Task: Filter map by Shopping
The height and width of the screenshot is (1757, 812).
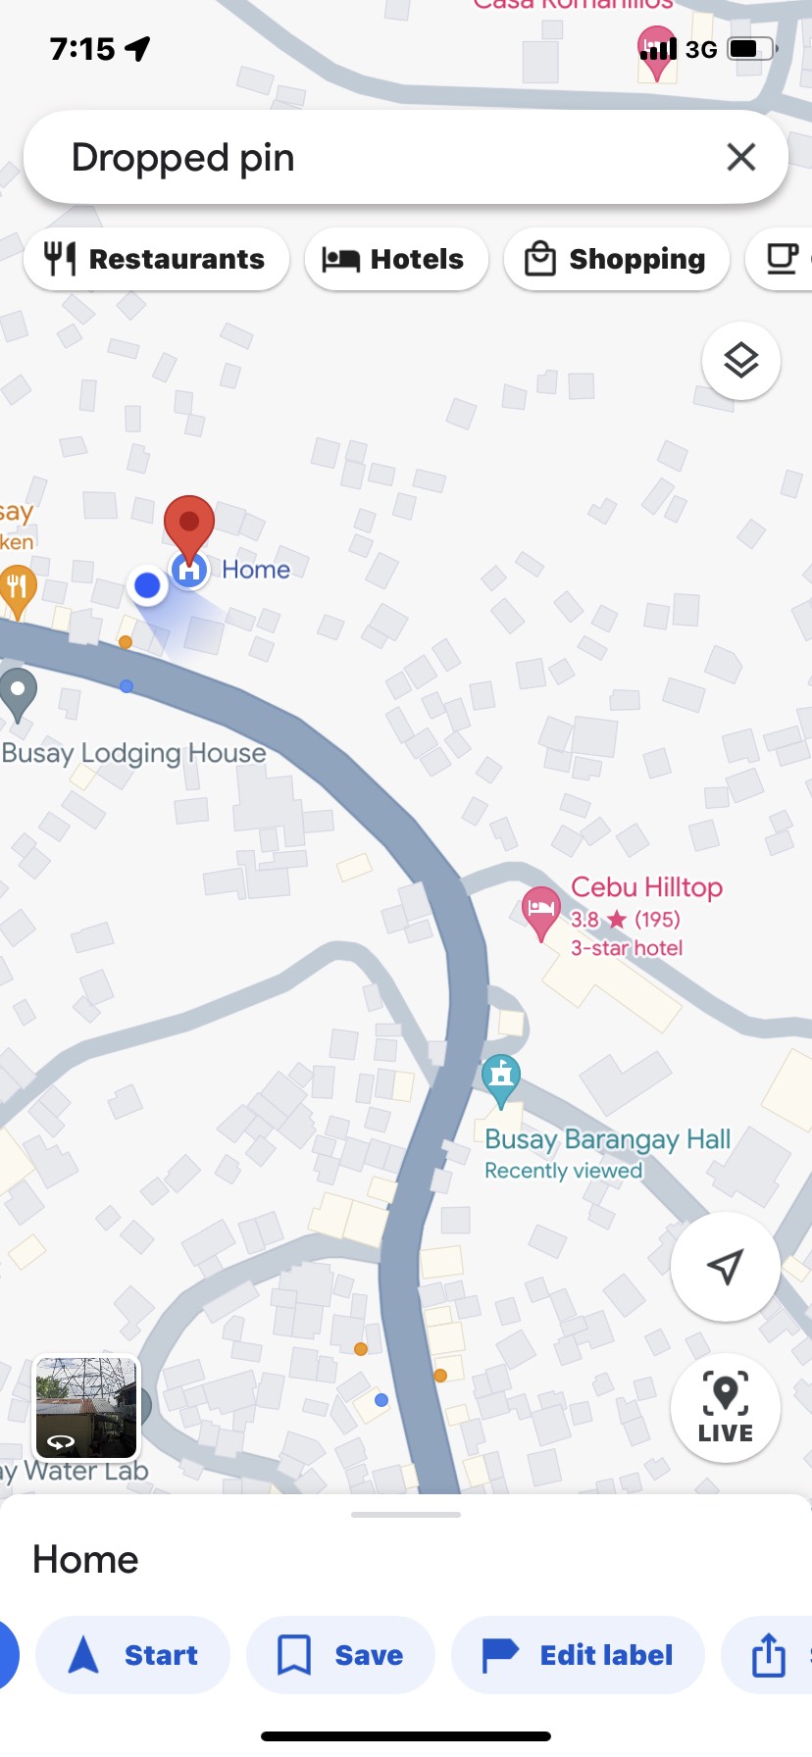Action: pos(616,259)
